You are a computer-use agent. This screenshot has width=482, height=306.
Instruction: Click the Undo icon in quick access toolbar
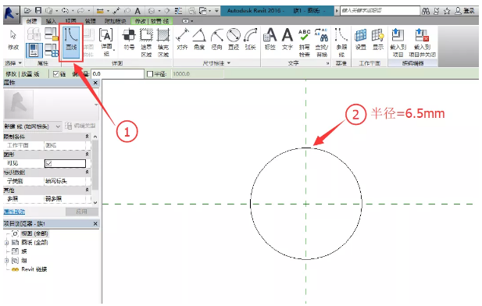coord(65,11)
